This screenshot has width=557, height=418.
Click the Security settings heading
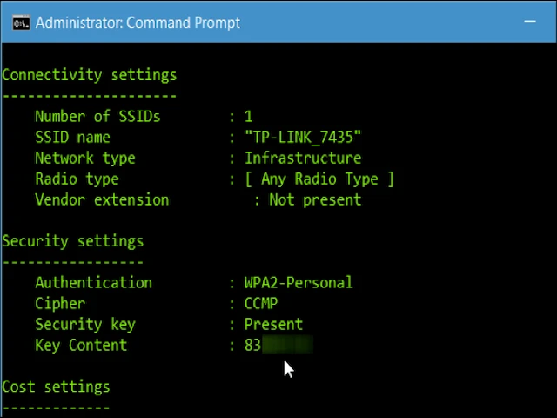[72, 241]
